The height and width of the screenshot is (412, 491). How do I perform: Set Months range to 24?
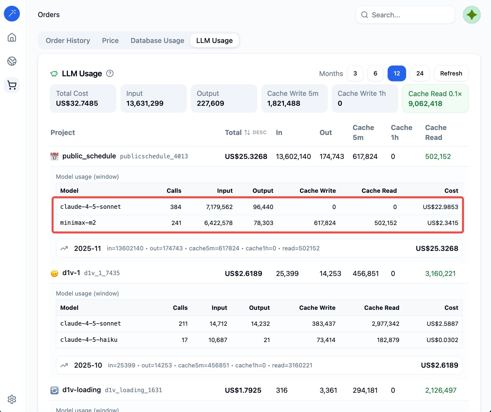coord(420,74)
